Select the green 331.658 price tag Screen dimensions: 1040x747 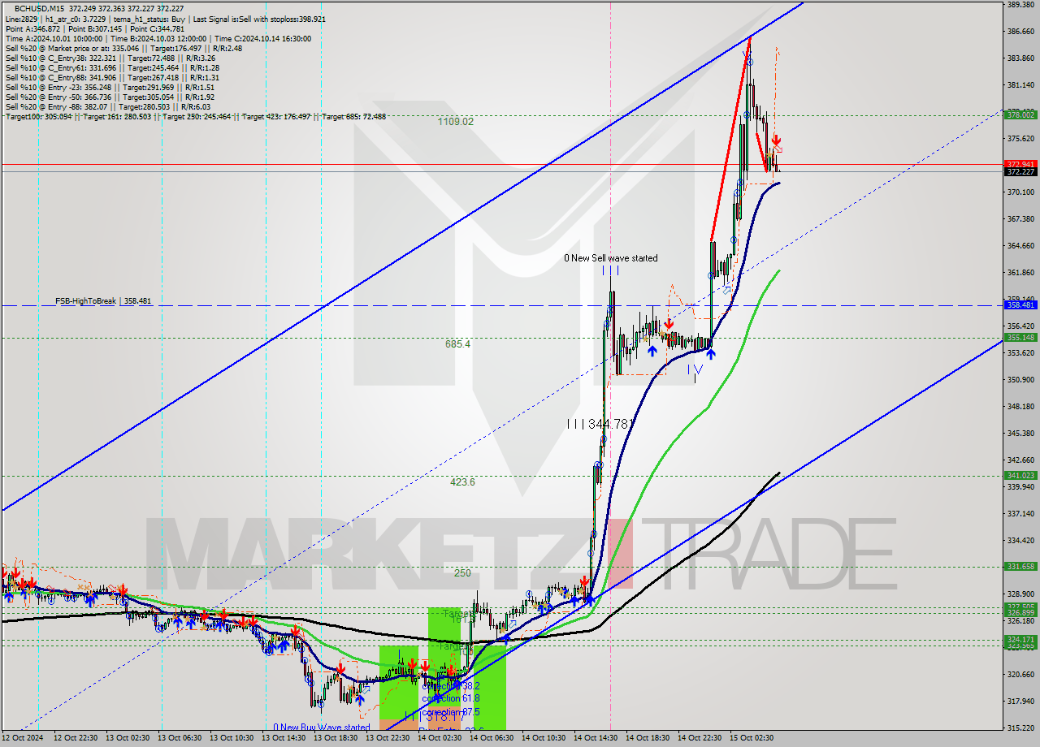[1020, 566]
